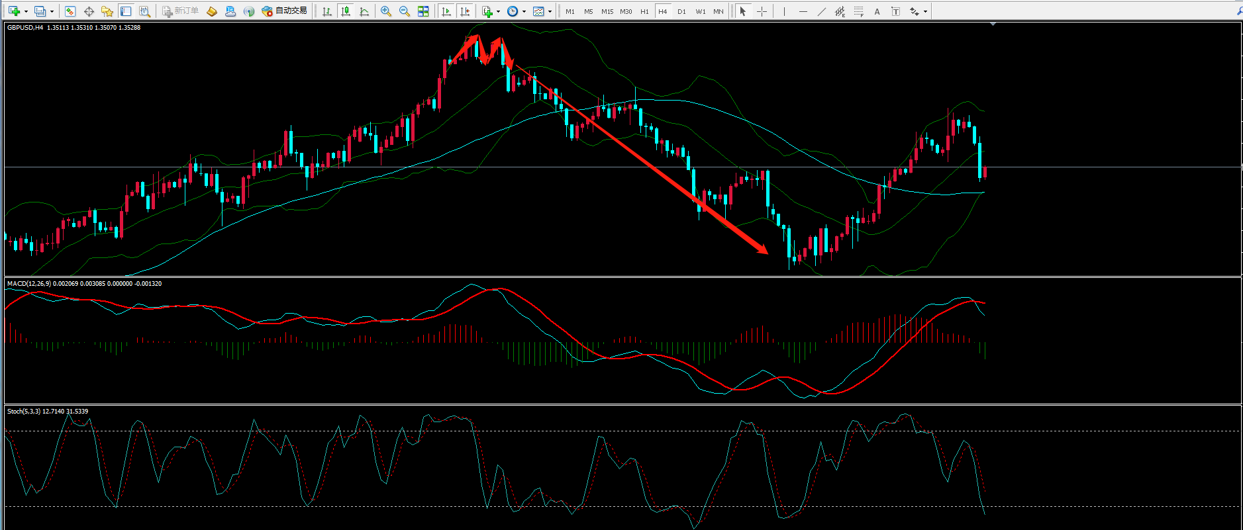Enable candlestick chart mode

(345, 11)
